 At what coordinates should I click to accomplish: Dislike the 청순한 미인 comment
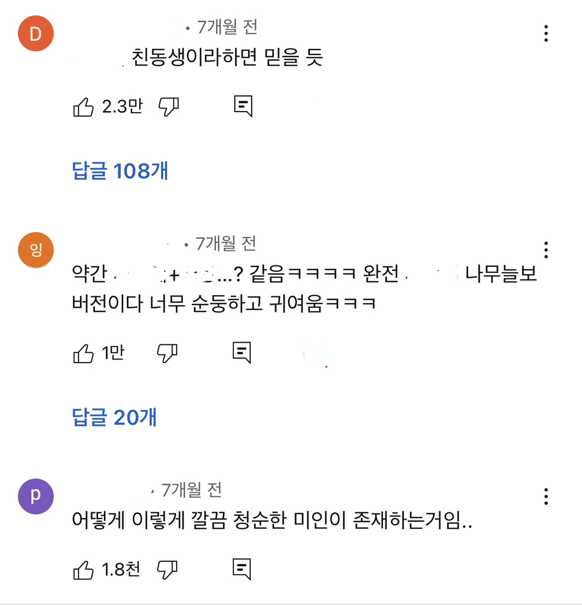[167, 570]
